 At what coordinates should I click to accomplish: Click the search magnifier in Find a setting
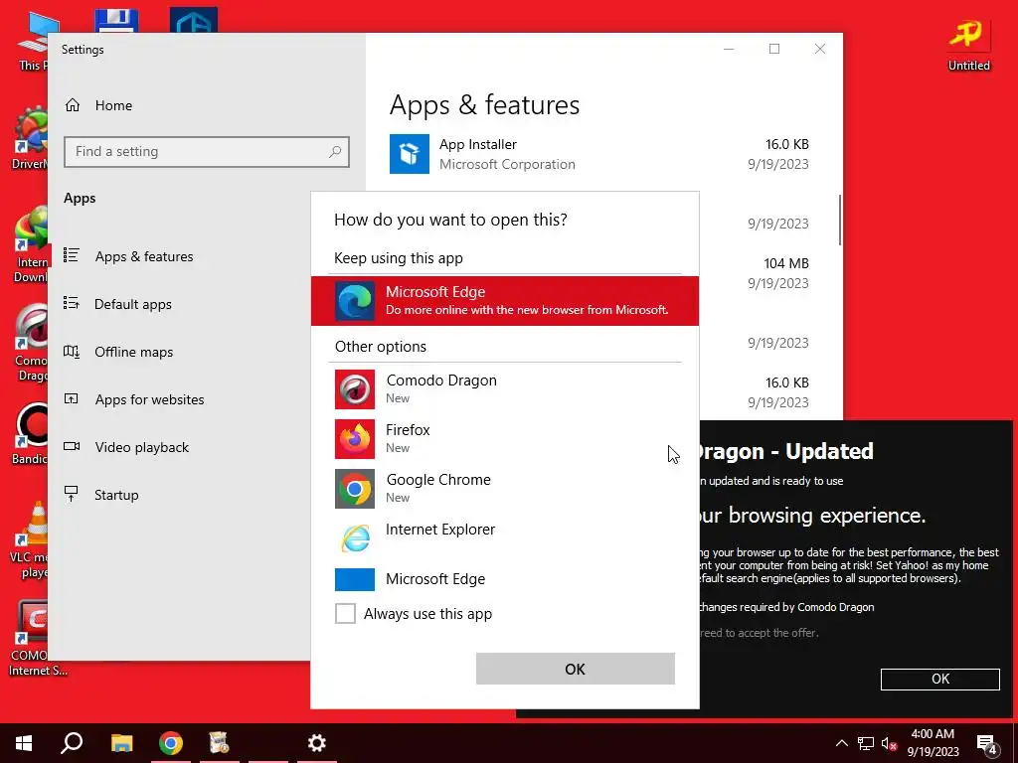335,152
